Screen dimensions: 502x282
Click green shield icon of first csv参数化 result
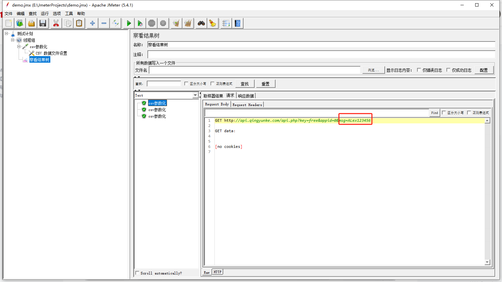pyautogui.click(x=144, y=103)
